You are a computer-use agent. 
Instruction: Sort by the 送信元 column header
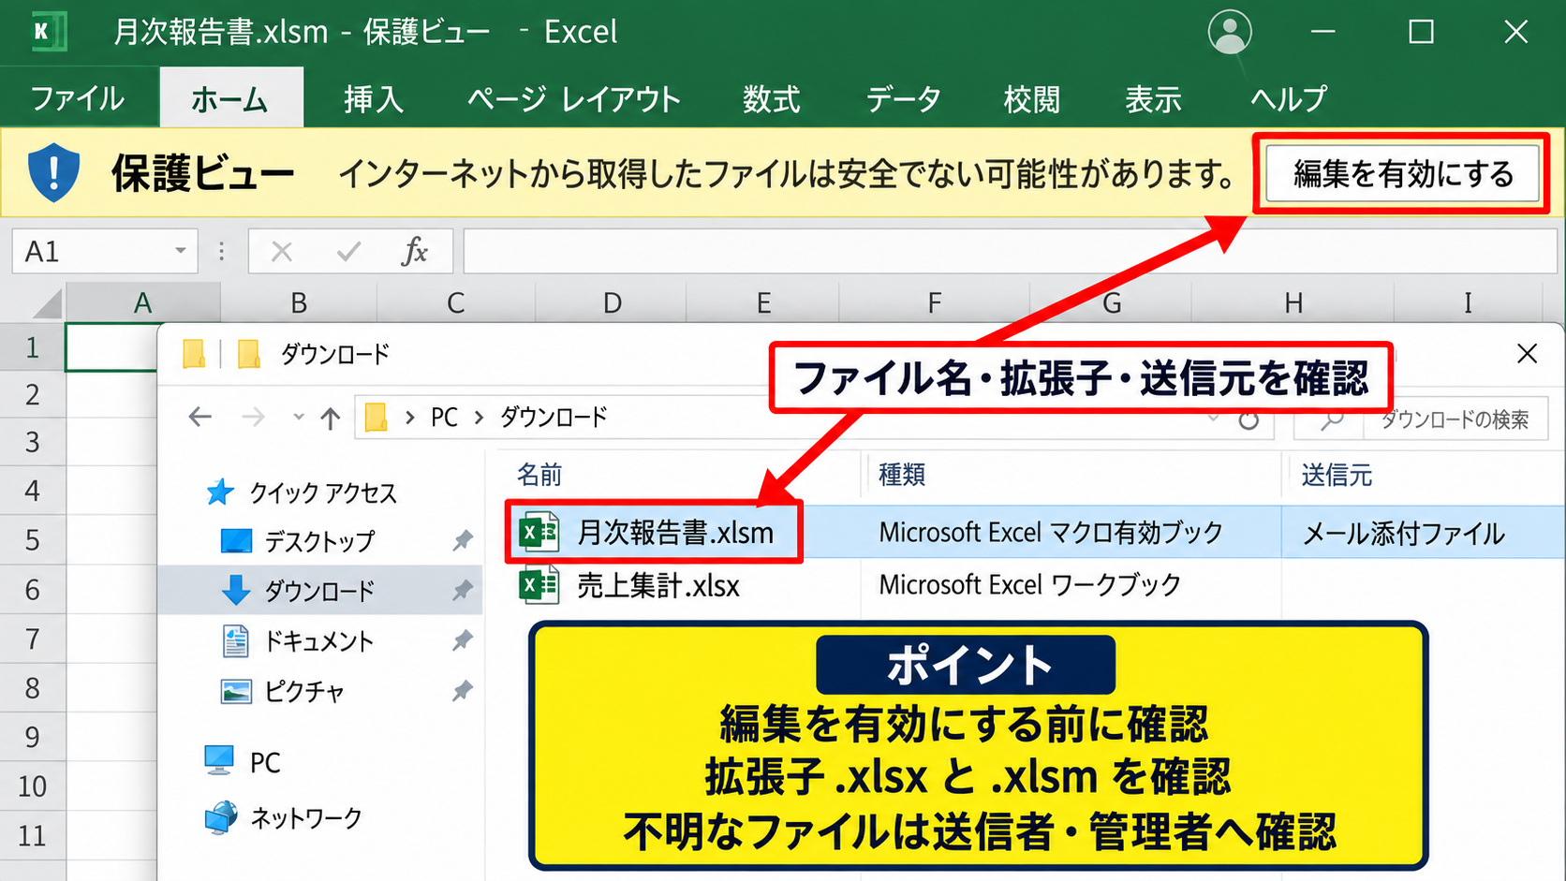(1337, 475)
